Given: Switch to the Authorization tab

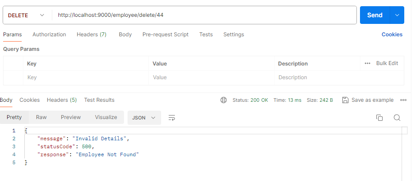Looking at the screenshot, I should coord(49,35).
